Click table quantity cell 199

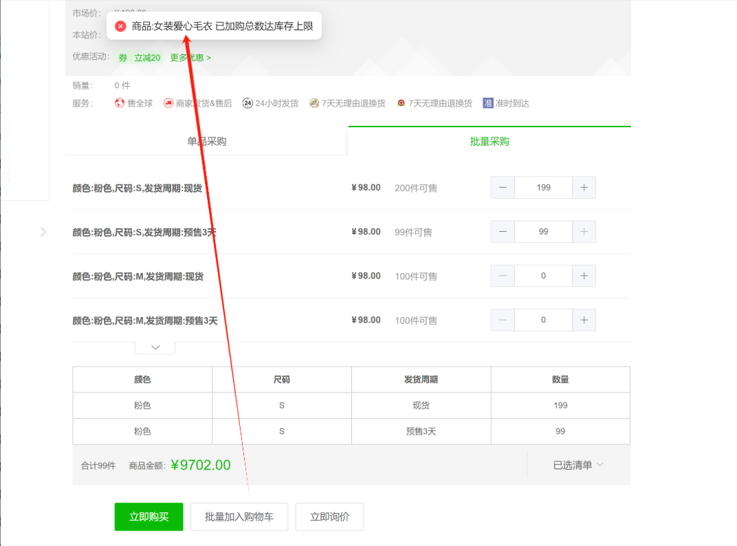(x=560, y=406)
